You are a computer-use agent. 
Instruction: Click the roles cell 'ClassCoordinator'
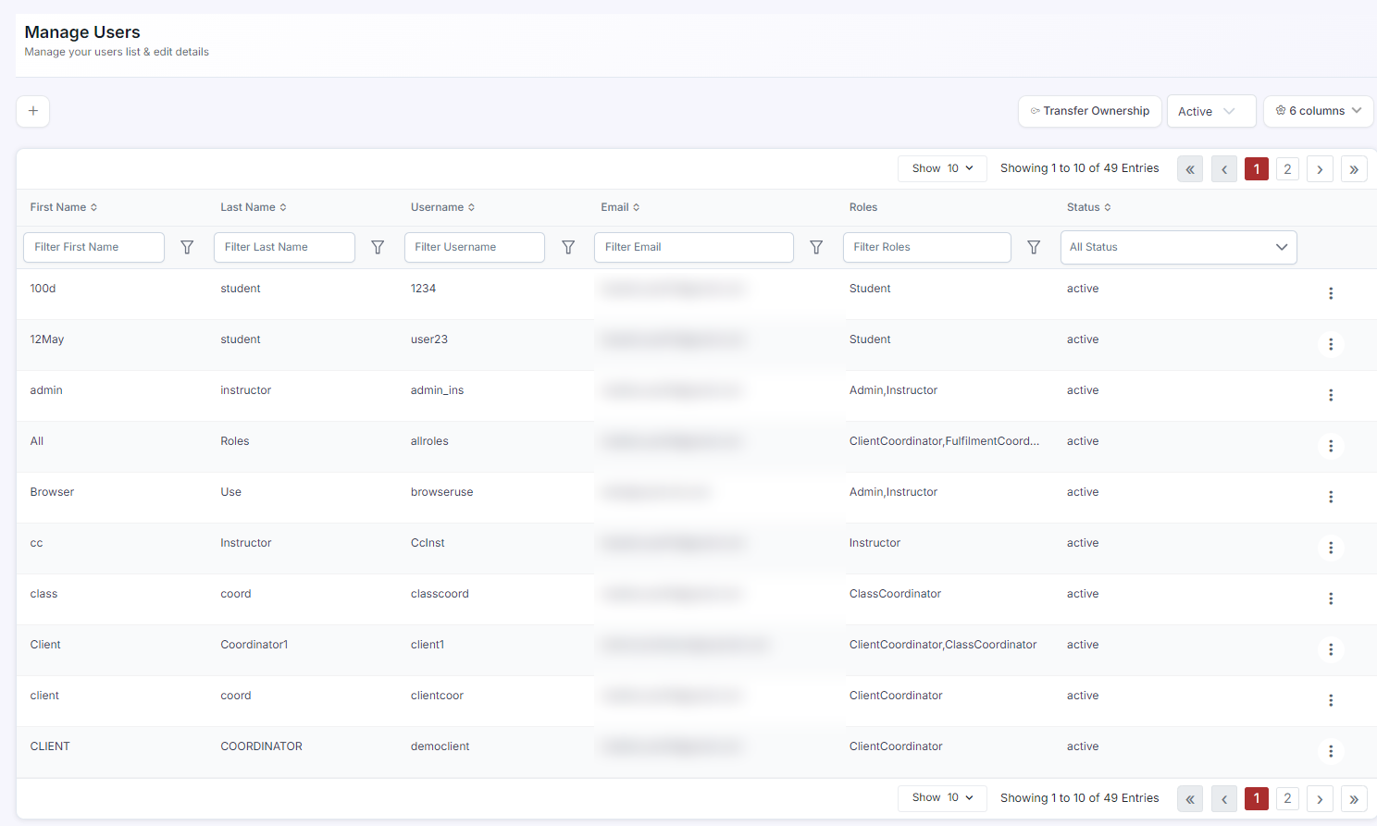(895, 594)
